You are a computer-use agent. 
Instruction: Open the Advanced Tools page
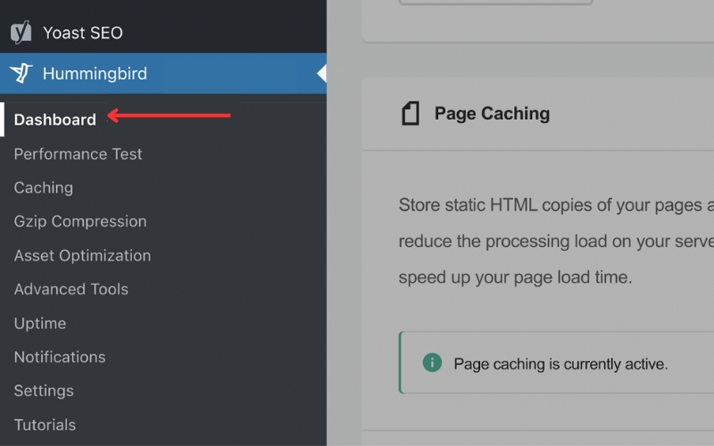point(71,289)
